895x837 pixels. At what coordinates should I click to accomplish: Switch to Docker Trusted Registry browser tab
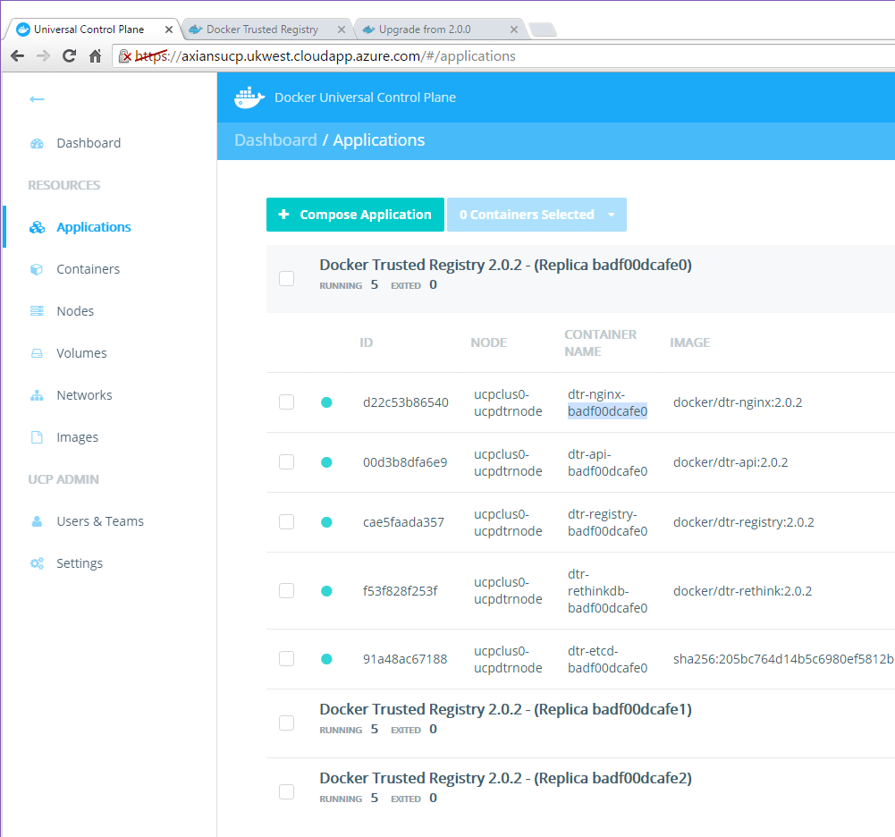262,30
